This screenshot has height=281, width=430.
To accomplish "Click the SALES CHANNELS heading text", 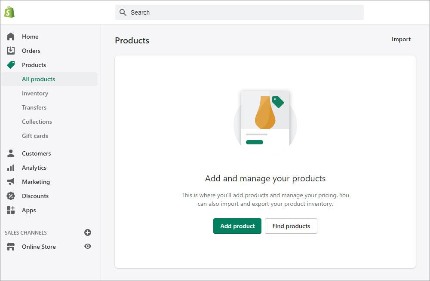I will (x=26, y=233).
